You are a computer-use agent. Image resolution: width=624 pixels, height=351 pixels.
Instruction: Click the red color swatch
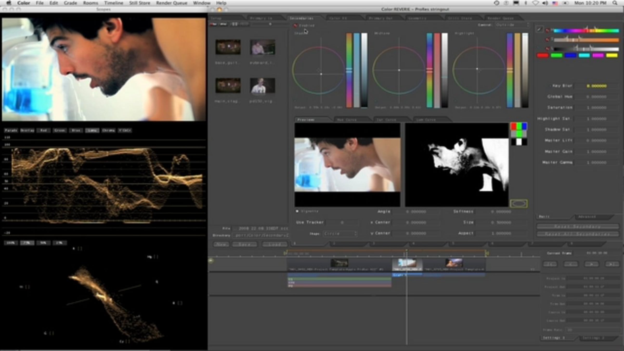(543, 55)
